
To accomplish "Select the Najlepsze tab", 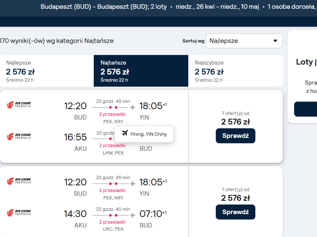I will pyautogui.click(x=47, y=71).
